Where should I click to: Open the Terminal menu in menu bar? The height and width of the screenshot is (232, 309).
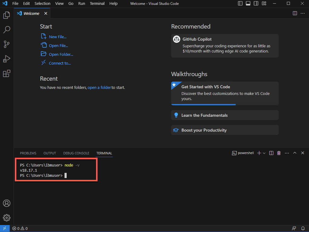(97, 4)
